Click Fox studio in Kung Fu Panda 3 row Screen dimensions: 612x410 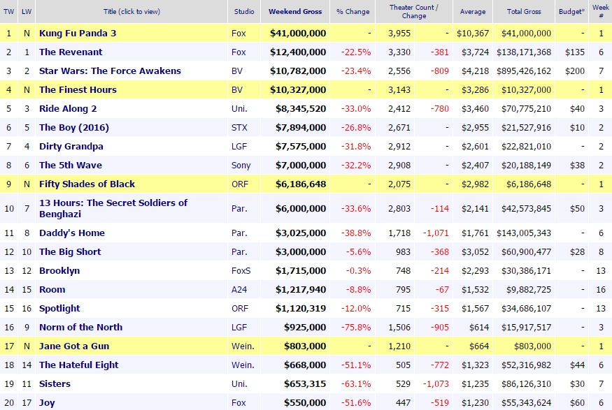(x=239, y=33)
